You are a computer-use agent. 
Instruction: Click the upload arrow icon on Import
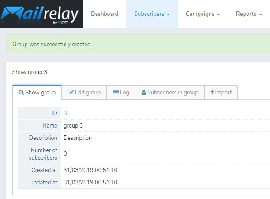[x=212, y=93]
